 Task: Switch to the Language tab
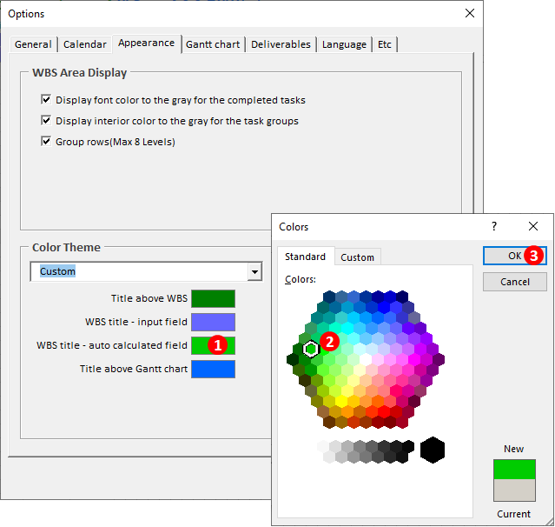[x=344, y=44]
